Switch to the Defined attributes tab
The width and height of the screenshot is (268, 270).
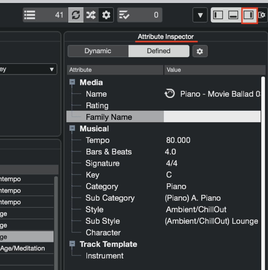tap(158, 51)
